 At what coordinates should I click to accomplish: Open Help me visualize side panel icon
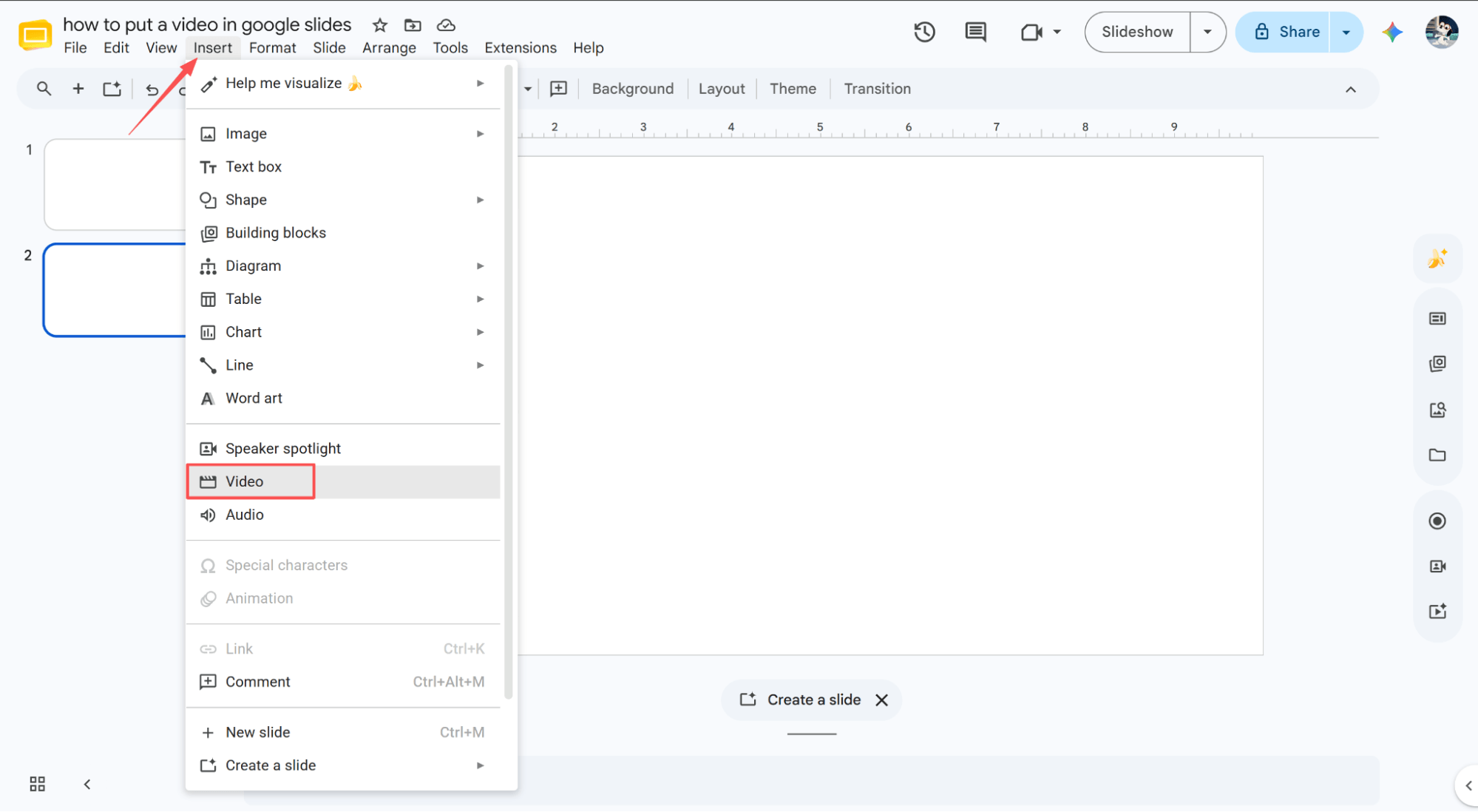tap(1437, 258)
